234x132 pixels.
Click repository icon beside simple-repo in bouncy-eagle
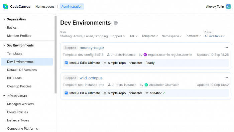click(105, 63)
